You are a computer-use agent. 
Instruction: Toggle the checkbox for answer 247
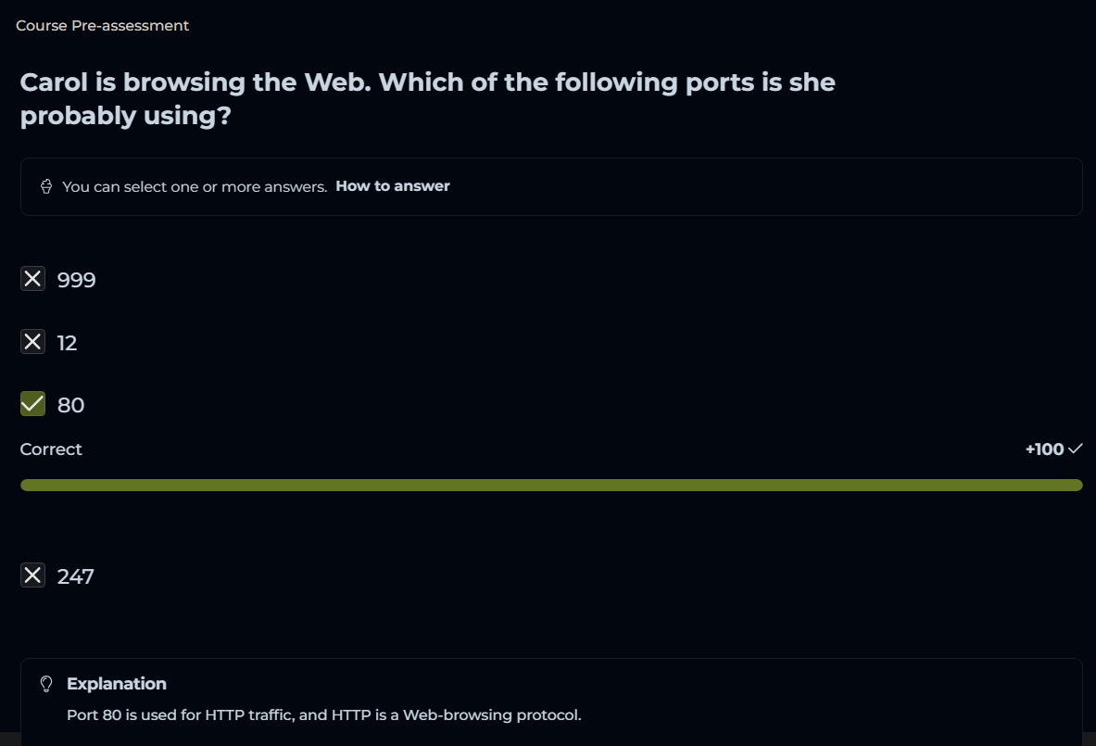(32, 575)
